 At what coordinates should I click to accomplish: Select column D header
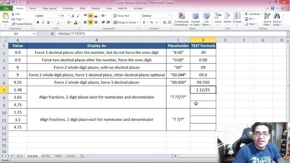(x=203, y=40)
